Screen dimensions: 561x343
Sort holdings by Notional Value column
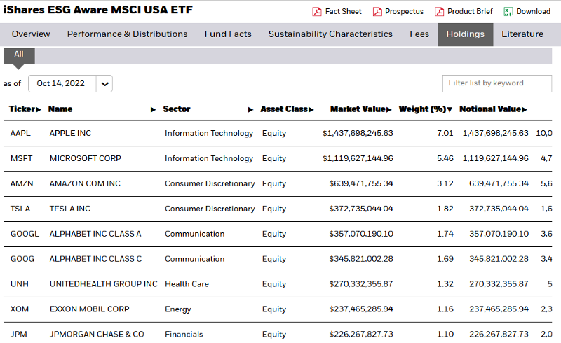coord(493,109)
